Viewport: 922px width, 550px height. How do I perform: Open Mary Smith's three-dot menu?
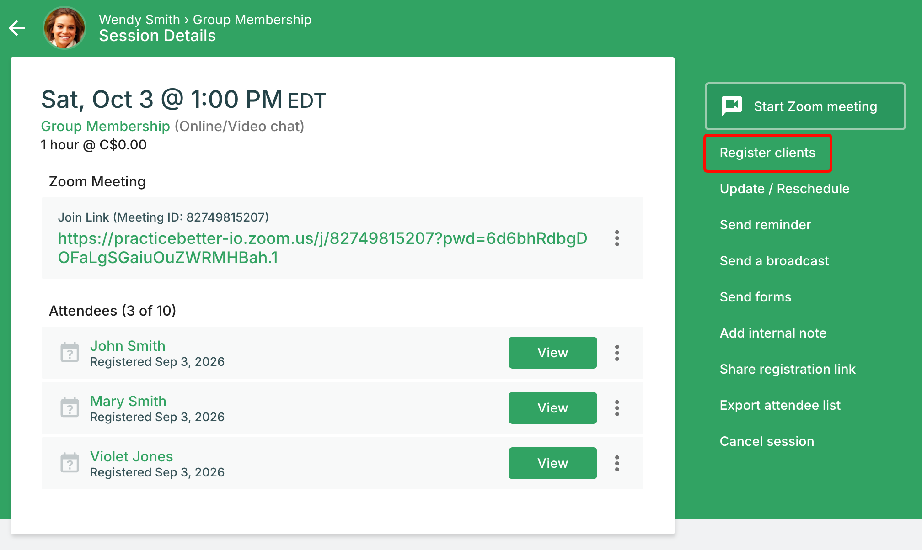pyautogui.click(x=617, y=408)
